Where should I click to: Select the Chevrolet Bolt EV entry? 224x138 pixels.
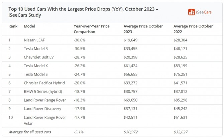coord(39,57)
